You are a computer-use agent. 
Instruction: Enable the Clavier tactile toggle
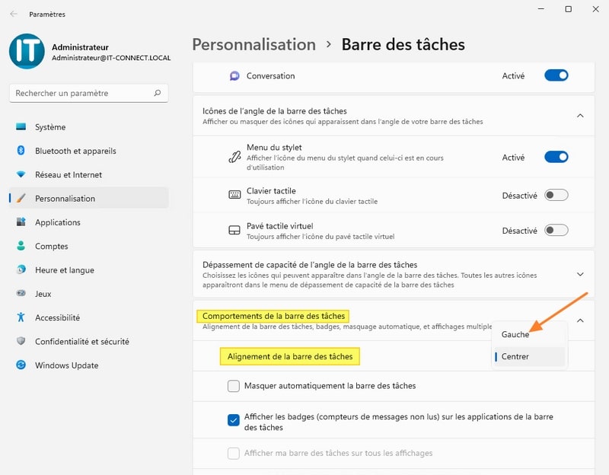coord(555,194)
